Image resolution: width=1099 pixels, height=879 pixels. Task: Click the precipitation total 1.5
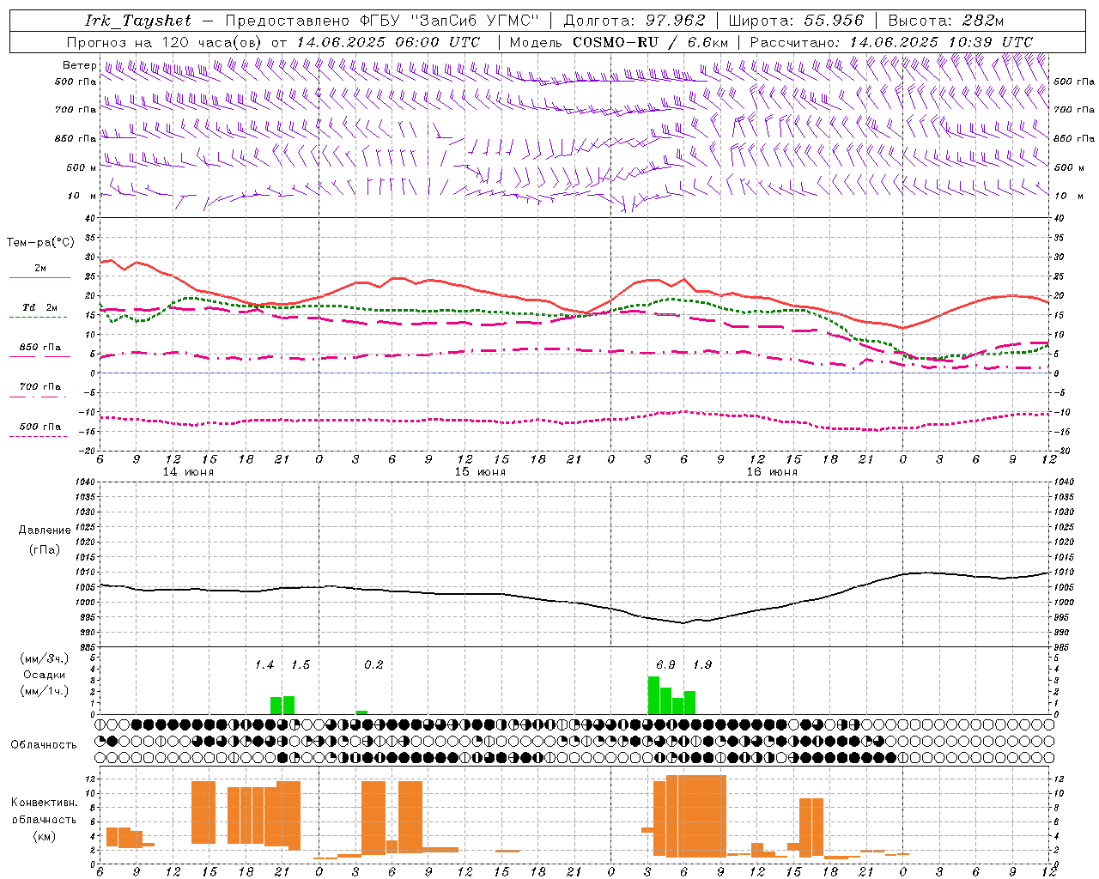[x=301, y=665]
